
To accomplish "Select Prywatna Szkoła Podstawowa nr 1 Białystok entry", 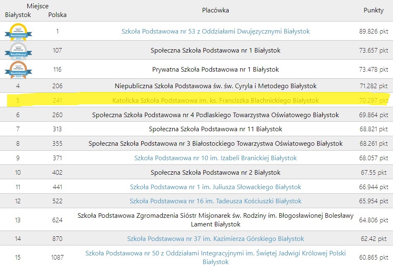I will 215,70.
